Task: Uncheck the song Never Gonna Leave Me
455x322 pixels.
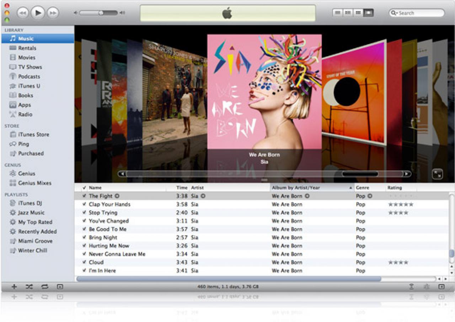Action: 84,254
